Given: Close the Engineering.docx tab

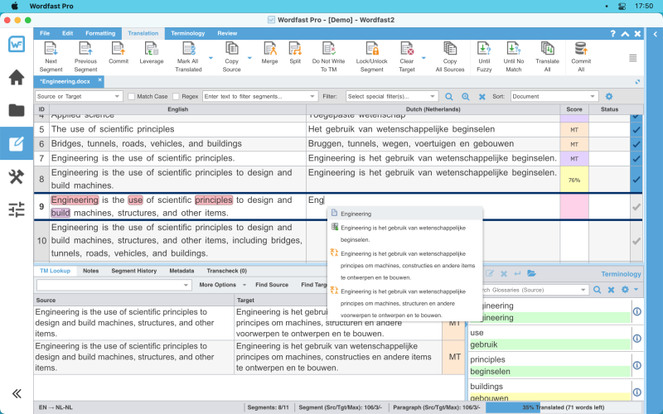Looking at the screenshot, I should click(x=99, y=79).
